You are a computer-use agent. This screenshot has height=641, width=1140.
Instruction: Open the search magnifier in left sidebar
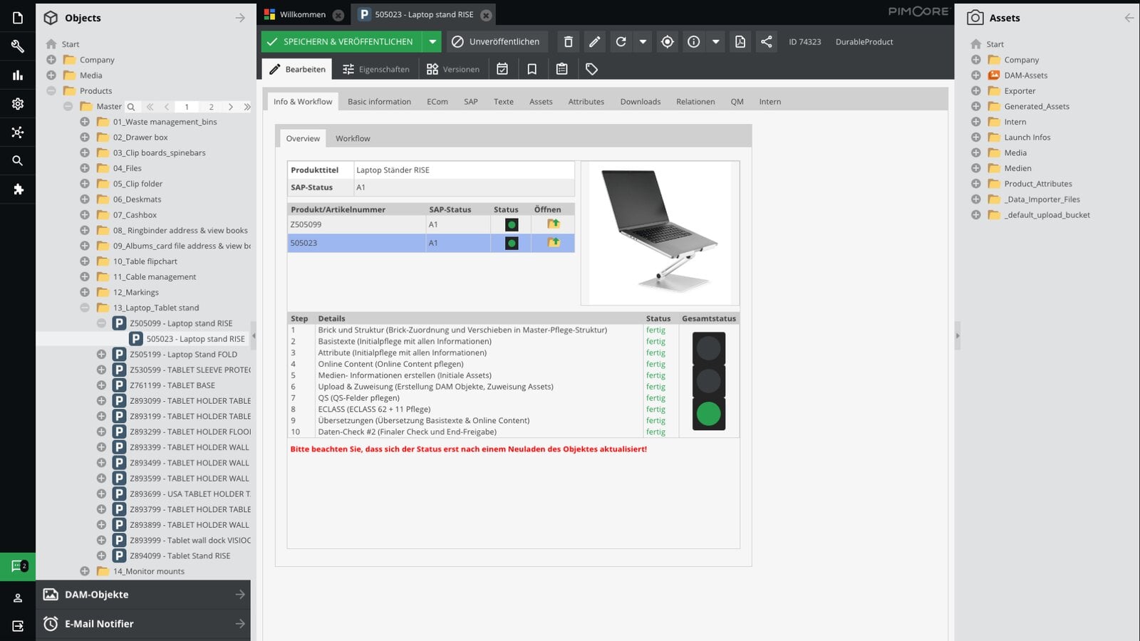tap(18, 161)
